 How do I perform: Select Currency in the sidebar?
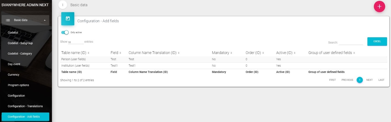pyautogui.click(x=14, y=75)
